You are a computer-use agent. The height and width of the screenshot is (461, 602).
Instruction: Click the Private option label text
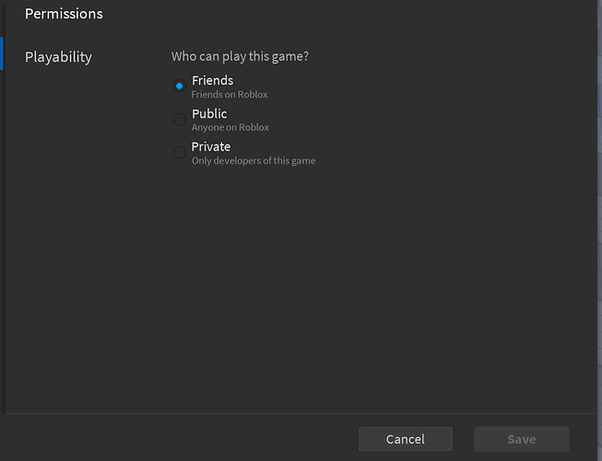click(211, 147)
